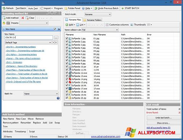Open the Name collision rule dropdown
Screen dimensions: 183x140
[x=100, y=30]
